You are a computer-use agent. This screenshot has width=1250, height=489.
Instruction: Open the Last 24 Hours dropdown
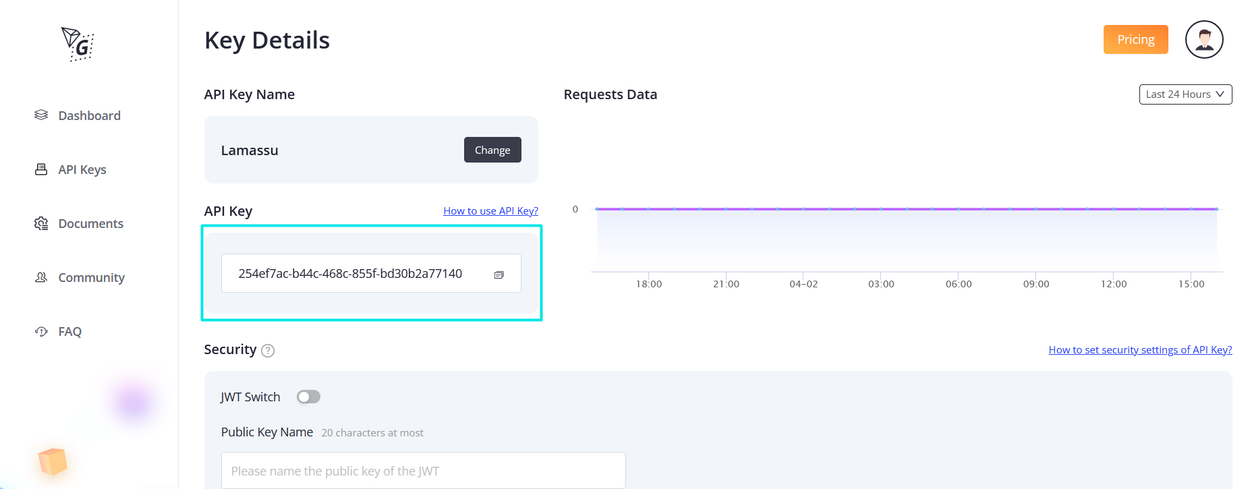[1185, 94]
